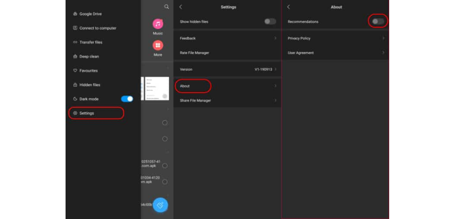The height and width of the screenshot is (219, 452).
Task: Toggle the Dark mode switch
Action: pyautogui.click(x=127, y=99)
